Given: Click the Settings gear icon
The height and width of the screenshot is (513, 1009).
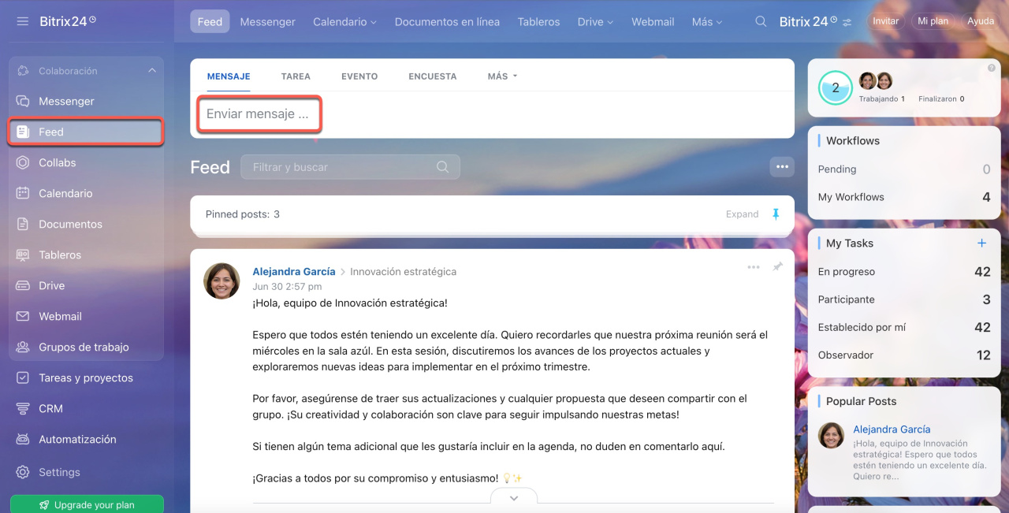Looking at the screenshot, I should pos(23,472).
